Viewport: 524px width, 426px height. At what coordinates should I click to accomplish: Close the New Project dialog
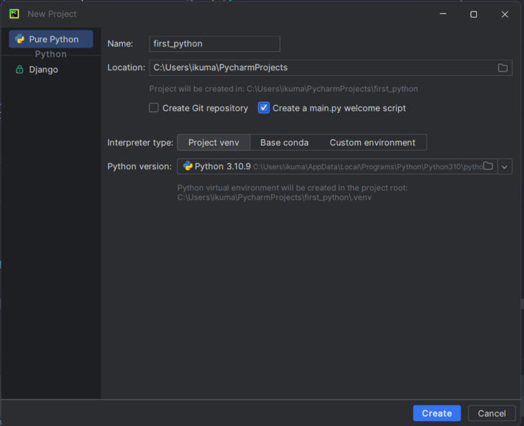tap(505, 14)
